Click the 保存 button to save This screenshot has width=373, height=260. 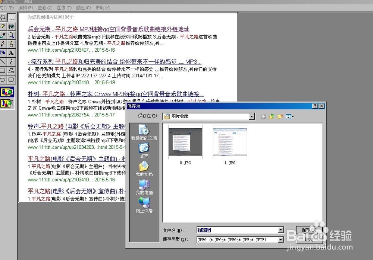coord(309,229)
